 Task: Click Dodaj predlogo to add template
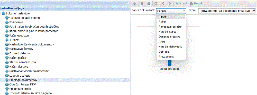(x=170, y=69)
